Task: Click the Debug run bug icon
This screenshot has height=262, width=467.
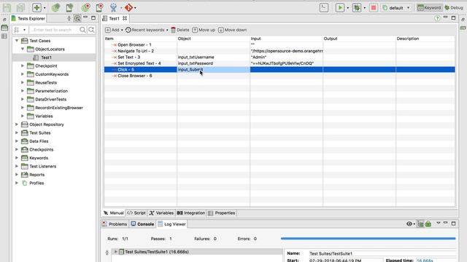Action: [x=357, y=8]
